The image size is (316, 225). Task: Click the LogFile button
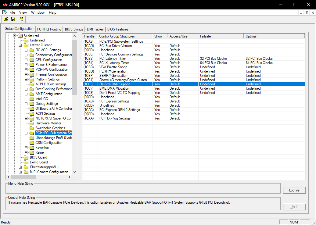(294, 190)
